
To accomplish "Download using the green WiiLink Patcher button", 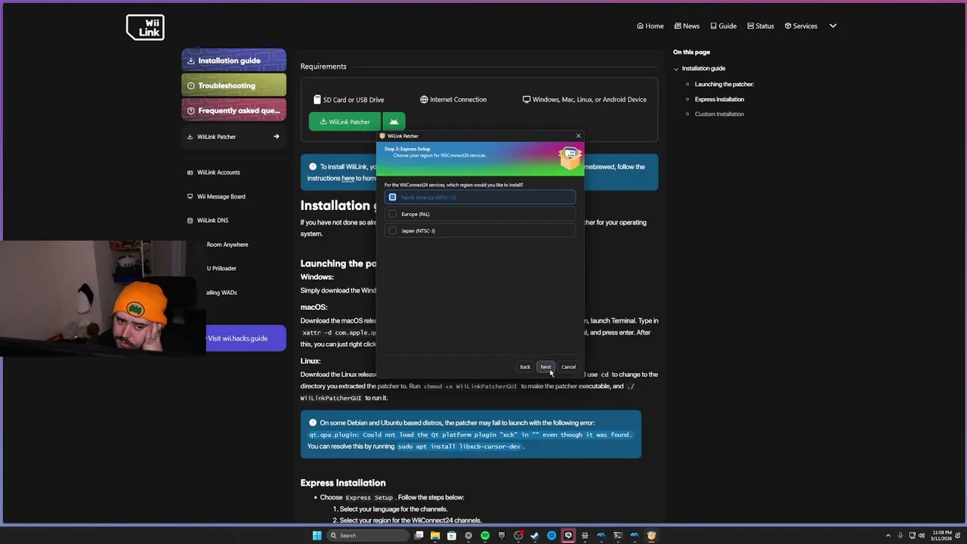I will pyautogui.click(x=344, y=122).
